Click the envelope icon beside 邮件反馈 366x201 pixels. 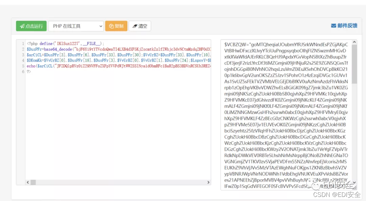click(333, 26)
